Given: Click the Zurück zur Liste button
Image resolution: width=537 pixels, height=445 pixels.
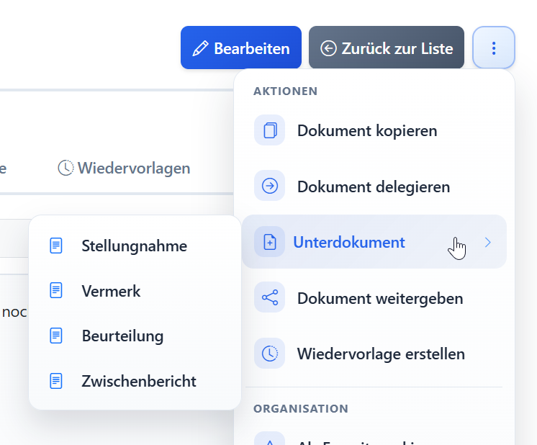Looking at the screenshot, I should 387,48.
